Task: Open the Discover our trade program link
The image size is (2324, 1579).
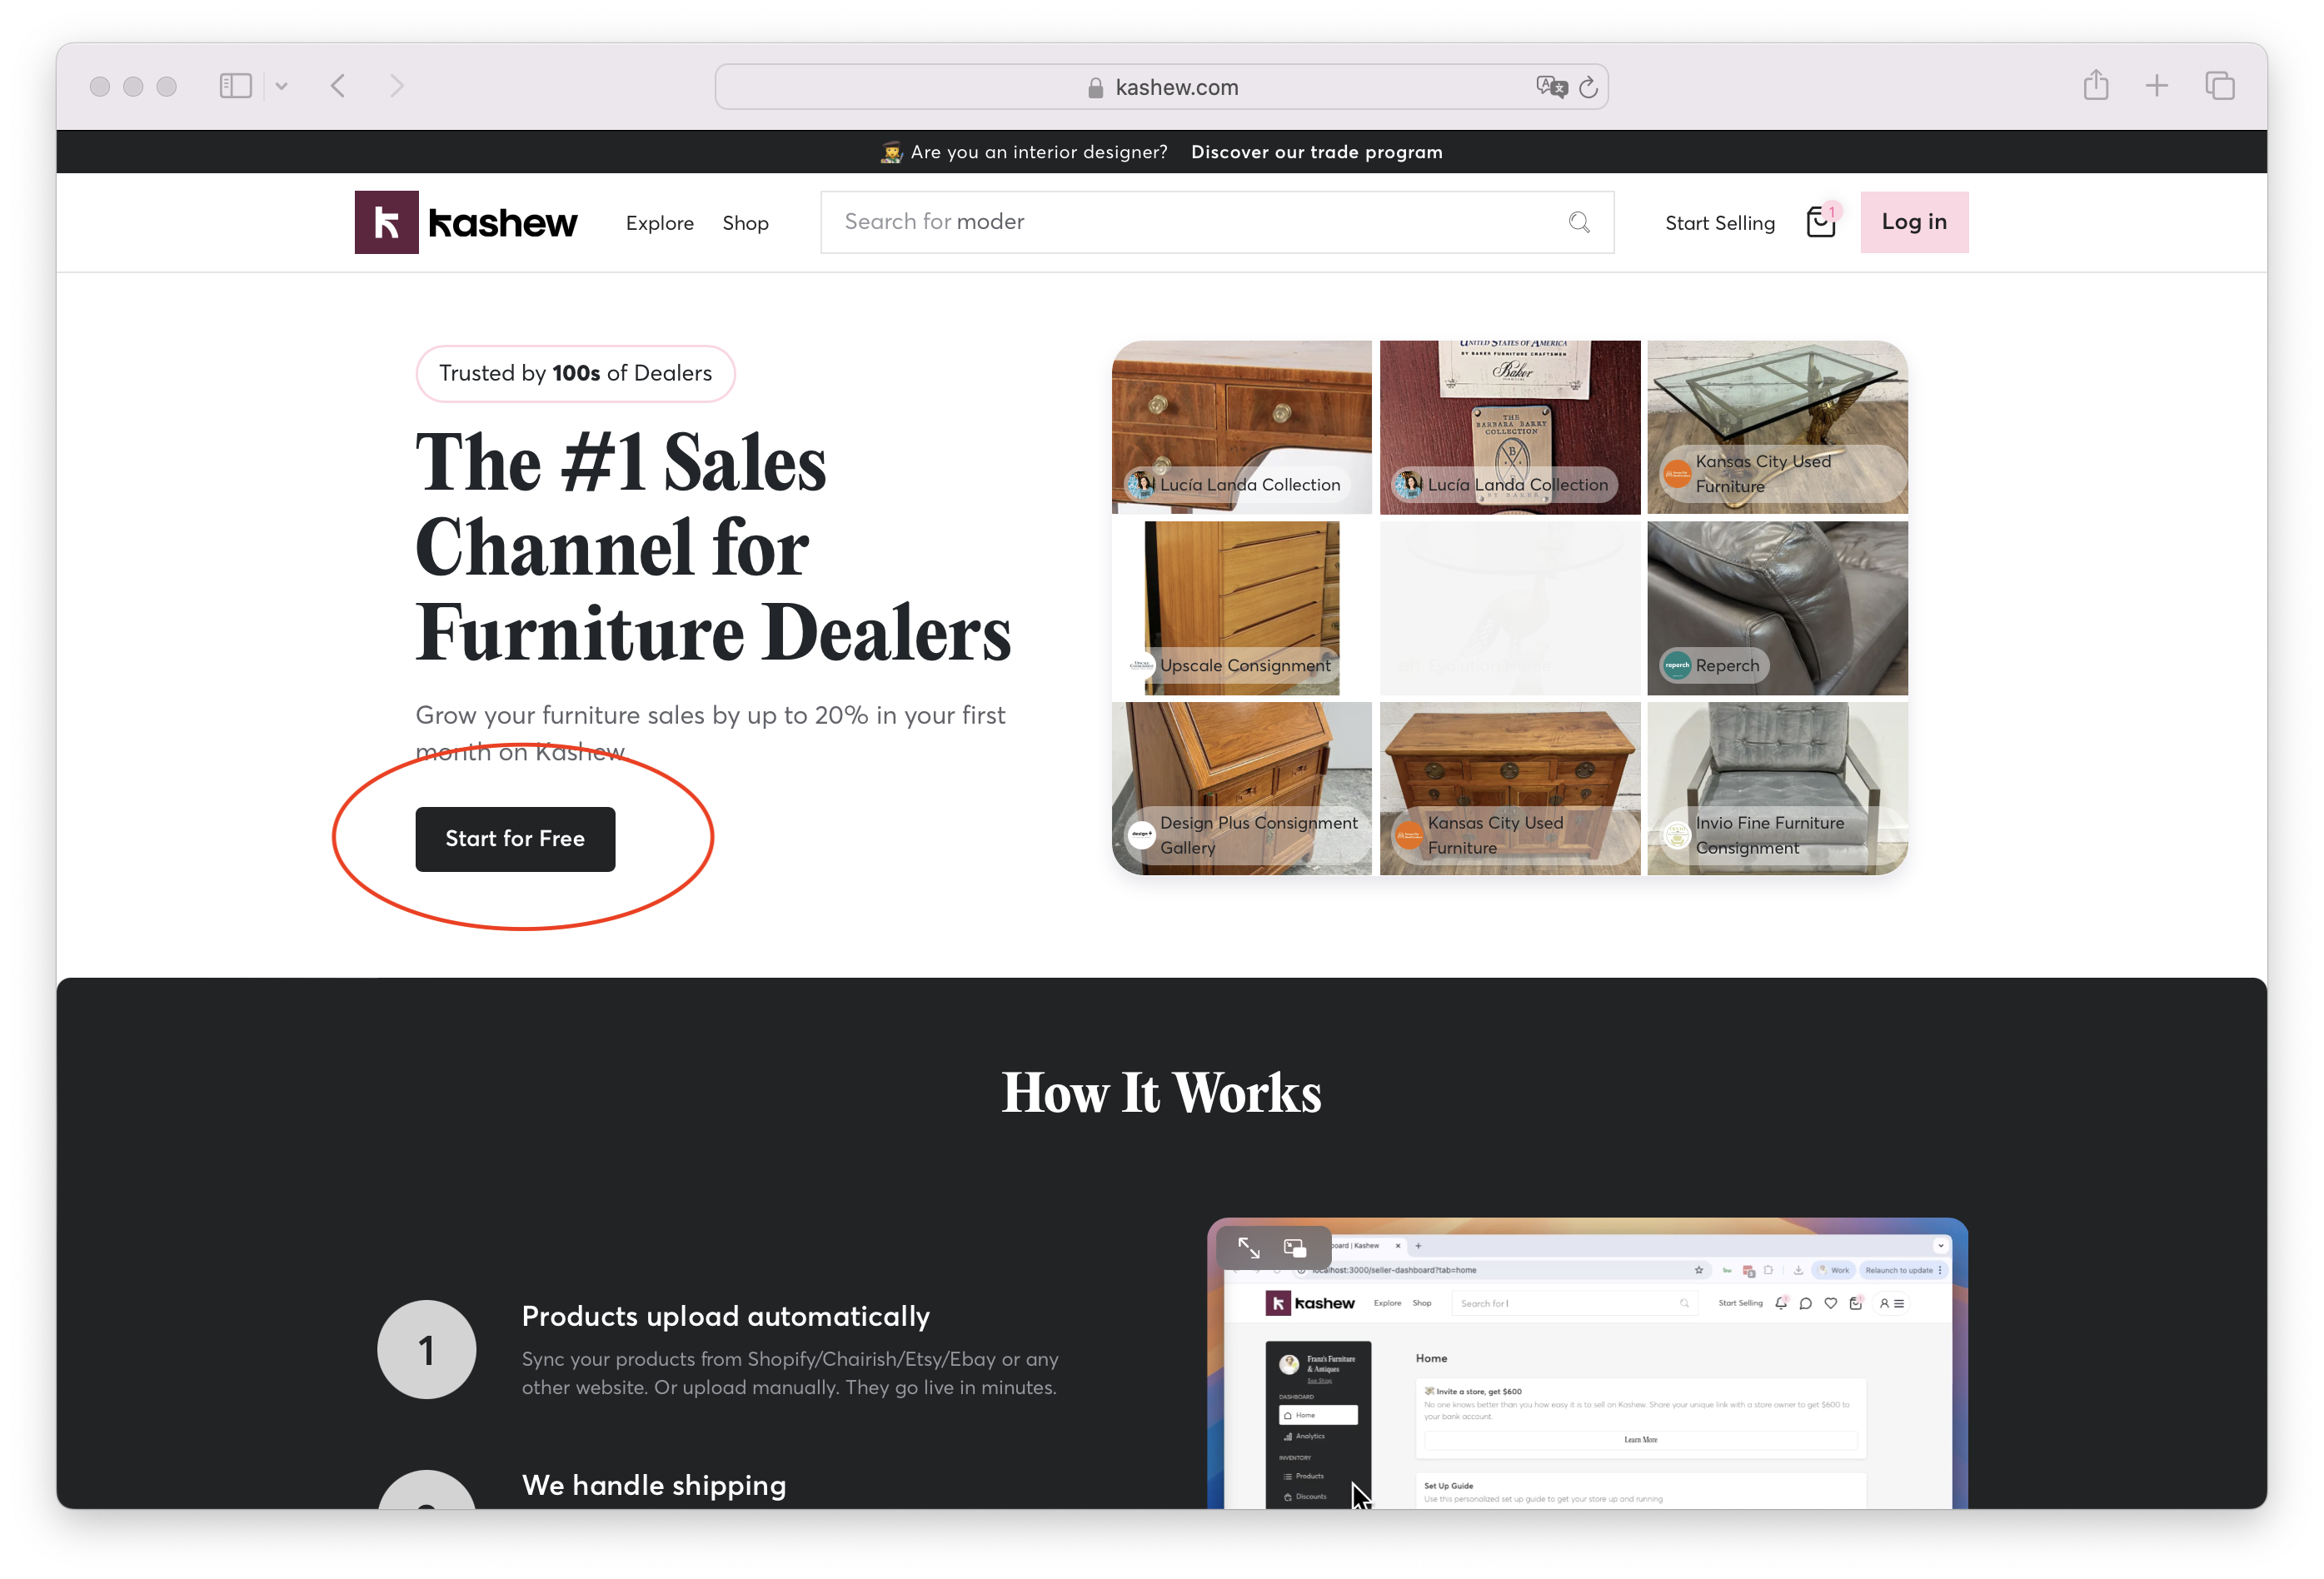Action: [1316, 152]
